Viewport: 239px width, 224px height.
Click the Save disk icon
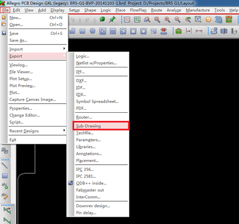coord(4,33)
